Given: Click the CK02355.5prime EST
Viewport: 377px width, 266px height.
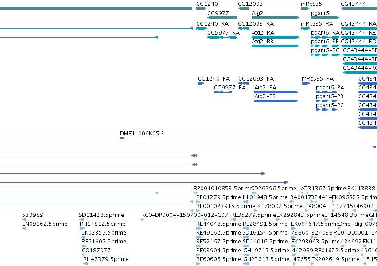Looking at the screenshot, I should click(x=83, y=237).
